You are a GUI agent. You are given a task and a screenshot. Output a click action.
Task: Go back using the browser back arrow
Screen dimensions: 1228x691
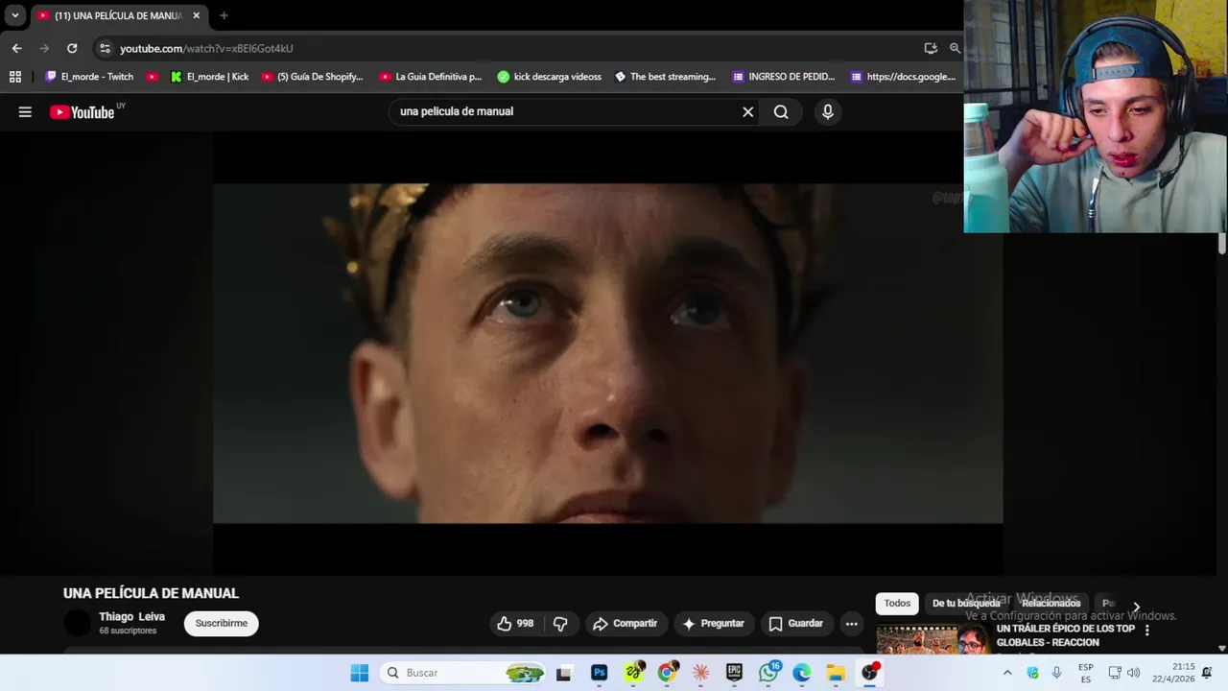(17, 48)
